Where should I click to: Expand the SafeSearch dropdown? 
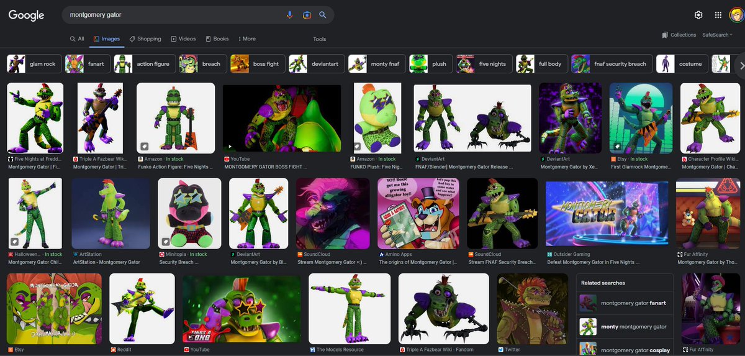point(718,35)
